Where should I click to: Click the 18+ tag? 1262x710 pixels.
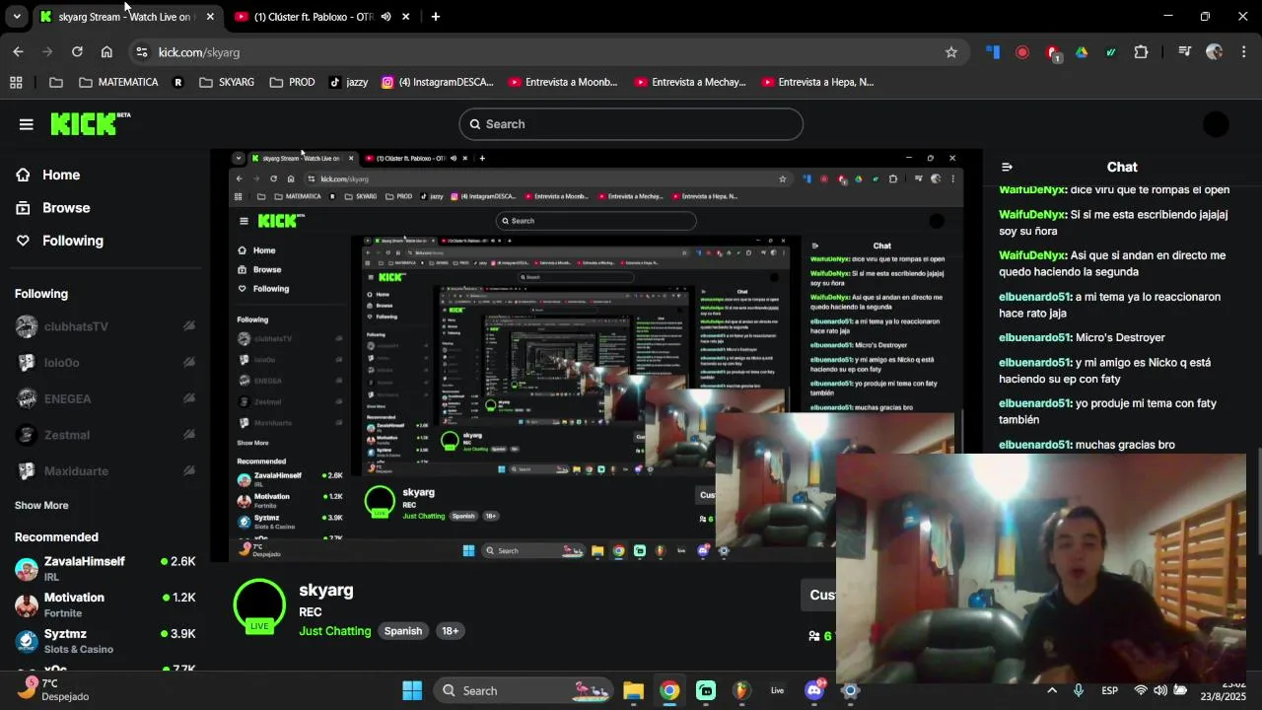tap(450, 631)
